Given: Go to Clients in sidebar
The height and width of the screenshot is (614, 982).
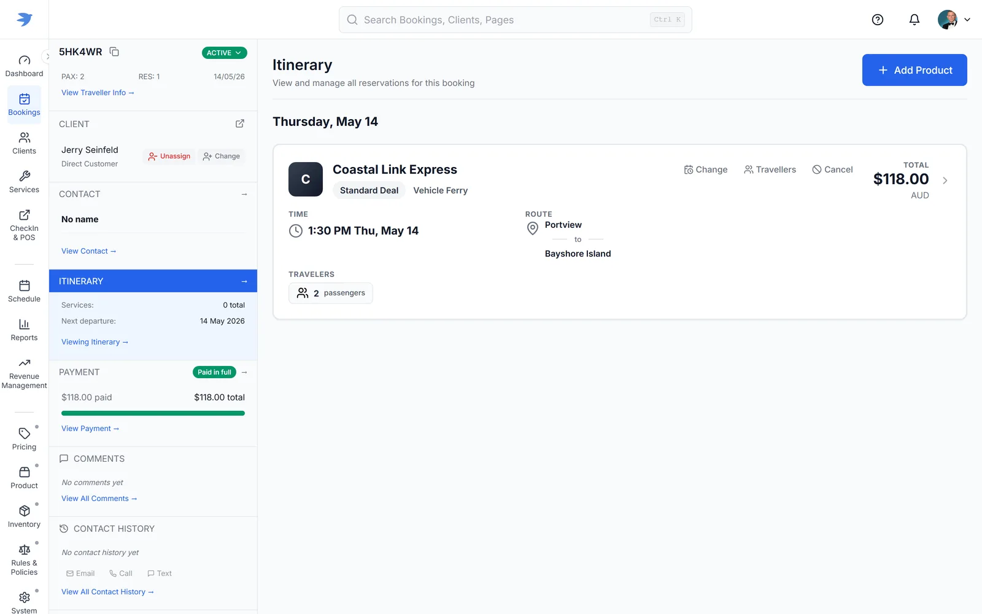Looking at the screenshot, I should pos(24,143).
